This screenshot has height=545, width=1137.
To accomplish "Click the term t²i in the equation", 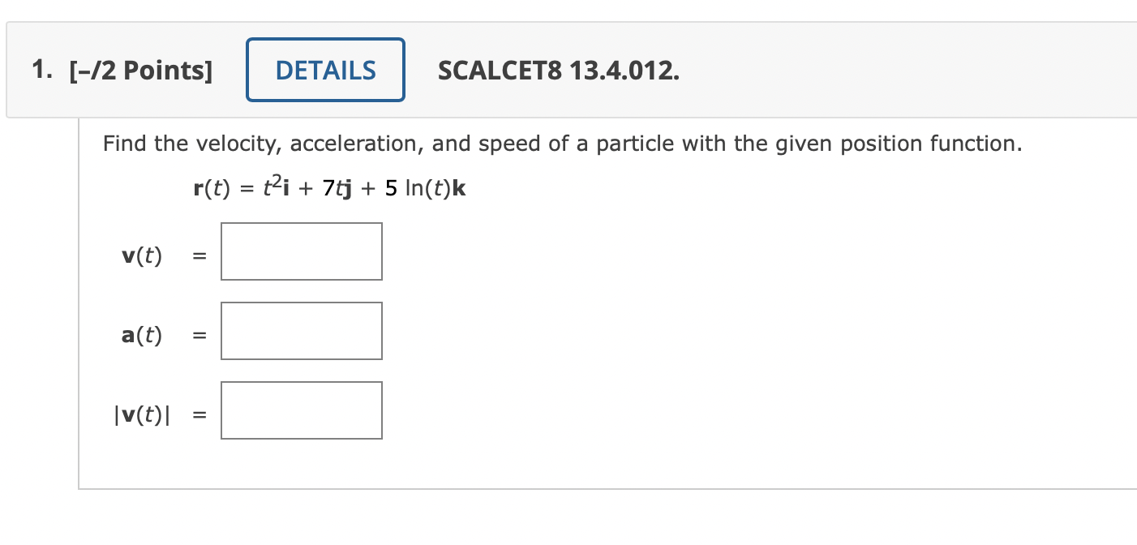I will [278, 187].
